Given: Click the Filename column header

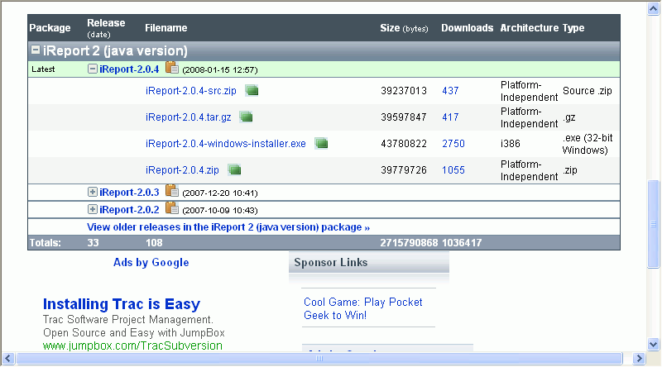Looking at the screenshot, I should pos(166,28).
